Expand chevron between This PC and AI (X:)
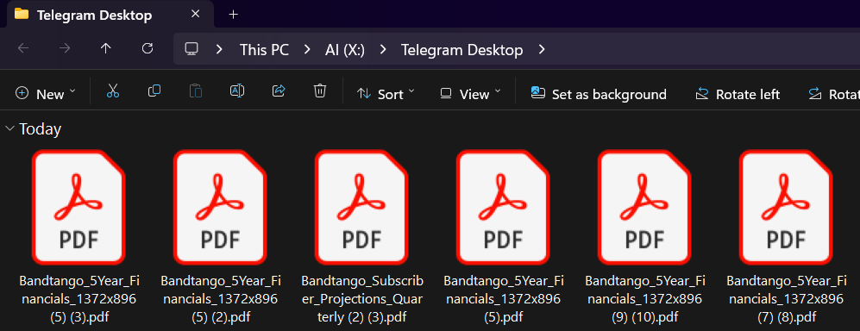The height and width of the screenshot is (331, 860). click(x=306, y=50)
